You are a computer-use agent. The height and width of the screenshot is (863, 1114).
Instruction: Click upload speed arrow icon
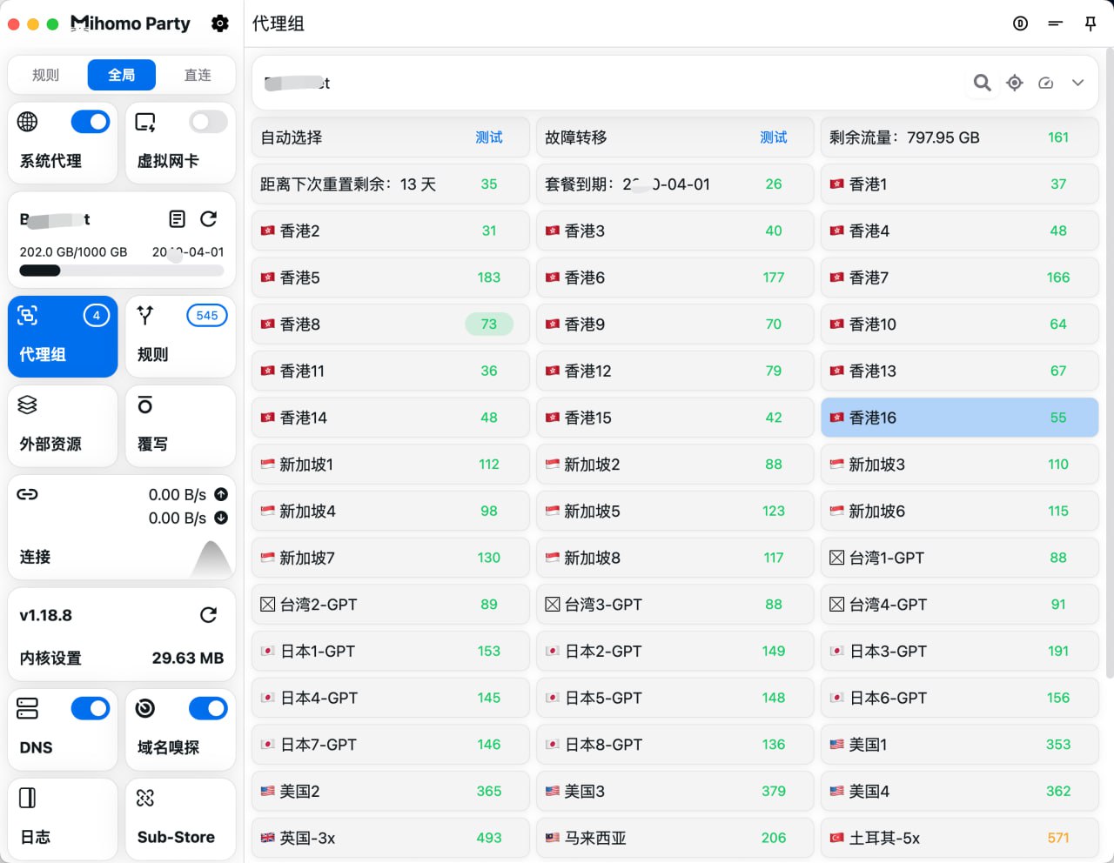[x=221, y=494]
